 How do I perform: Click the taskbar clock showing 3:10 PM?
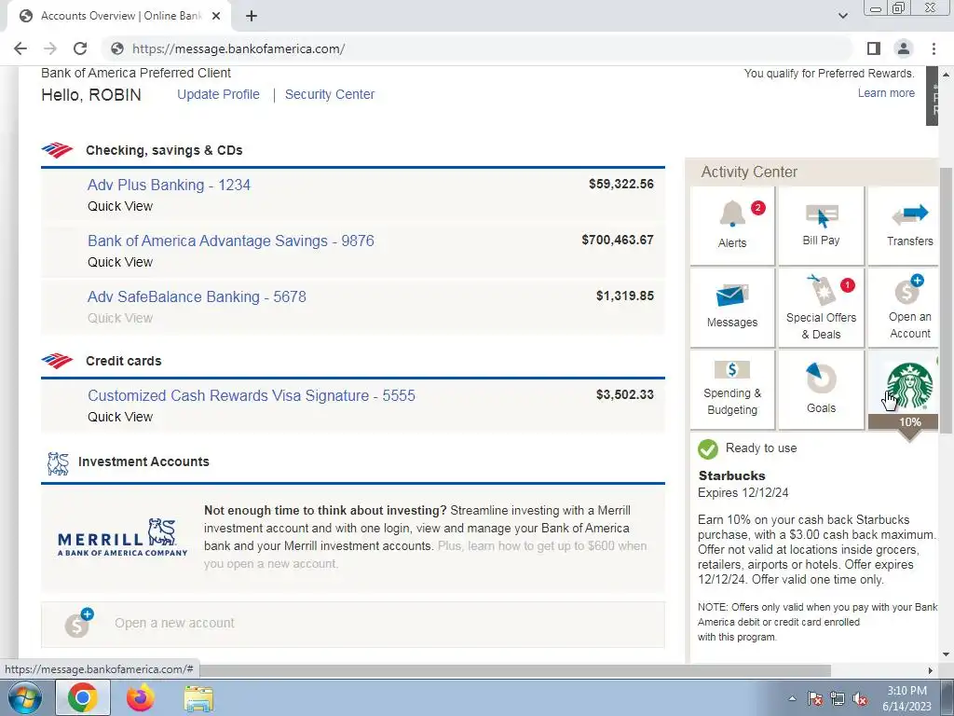[906, 698]
